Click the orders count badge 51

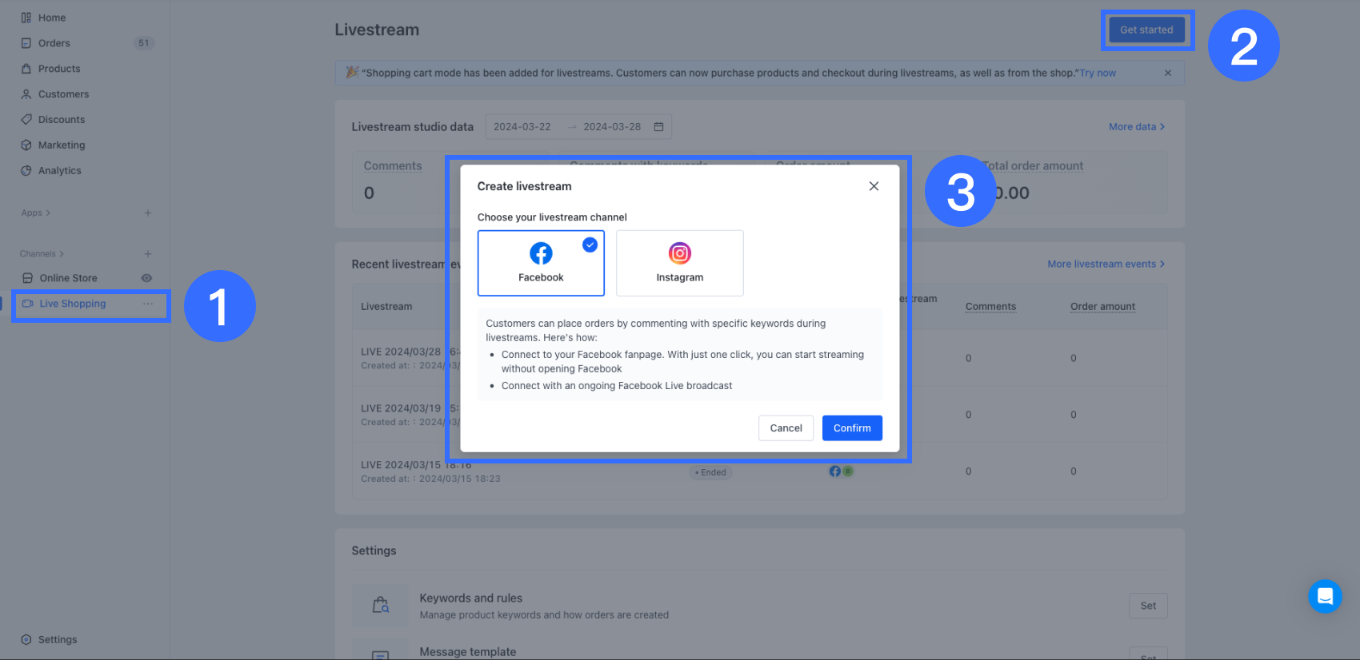point(144,43)
